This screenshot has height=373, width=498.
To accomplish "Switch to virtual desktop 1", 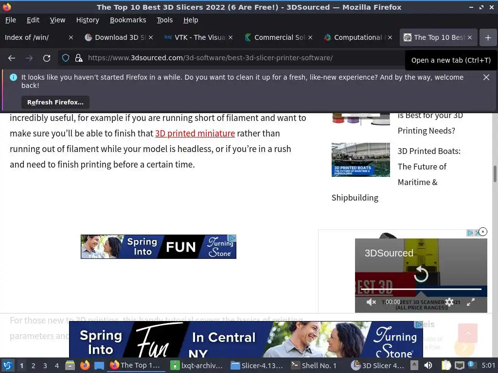I will [21, 366].
